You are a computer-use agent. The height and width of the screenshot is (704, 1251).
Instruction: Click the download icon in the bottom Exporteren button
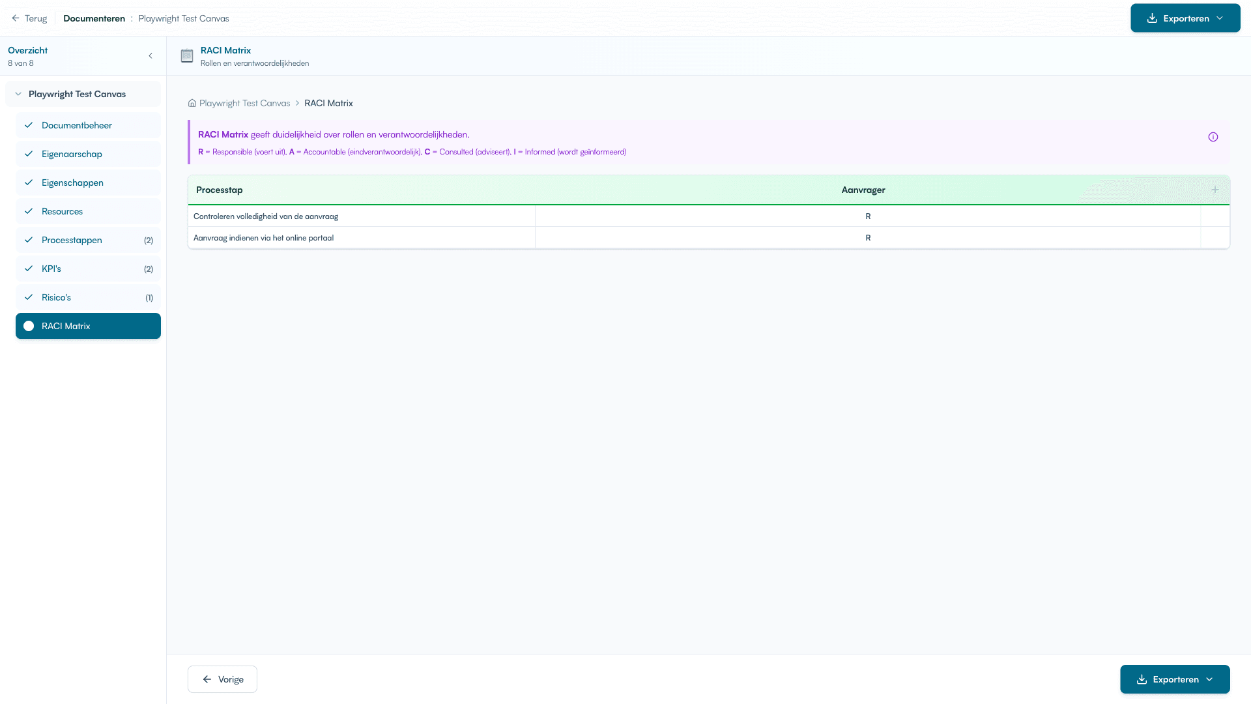pyautogui.click(x=1142, y=679)
